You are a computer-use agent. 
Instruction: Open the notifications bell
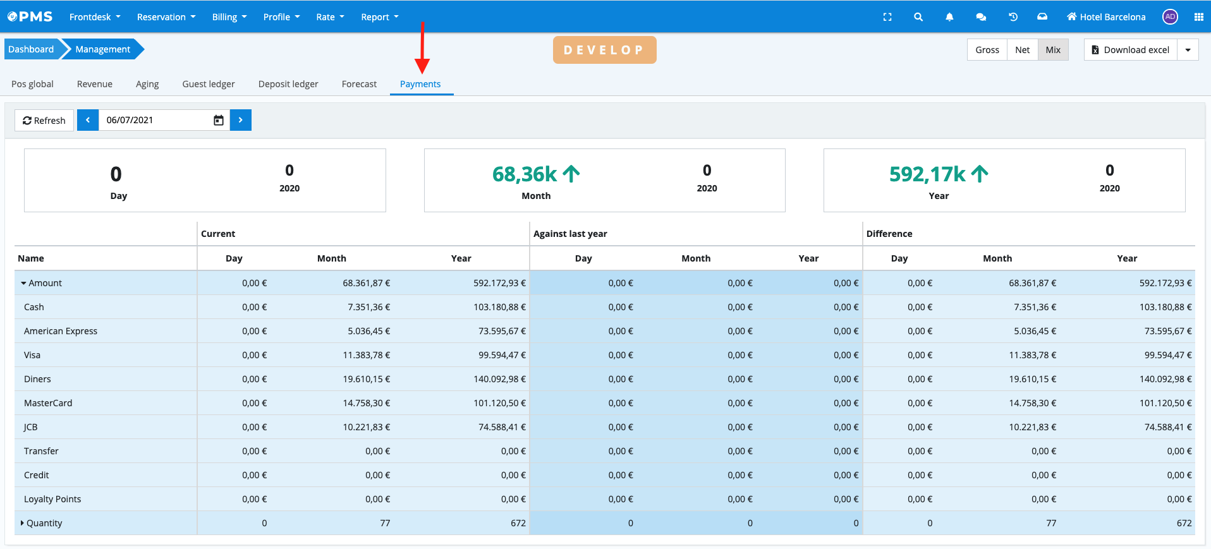point(949,17)
